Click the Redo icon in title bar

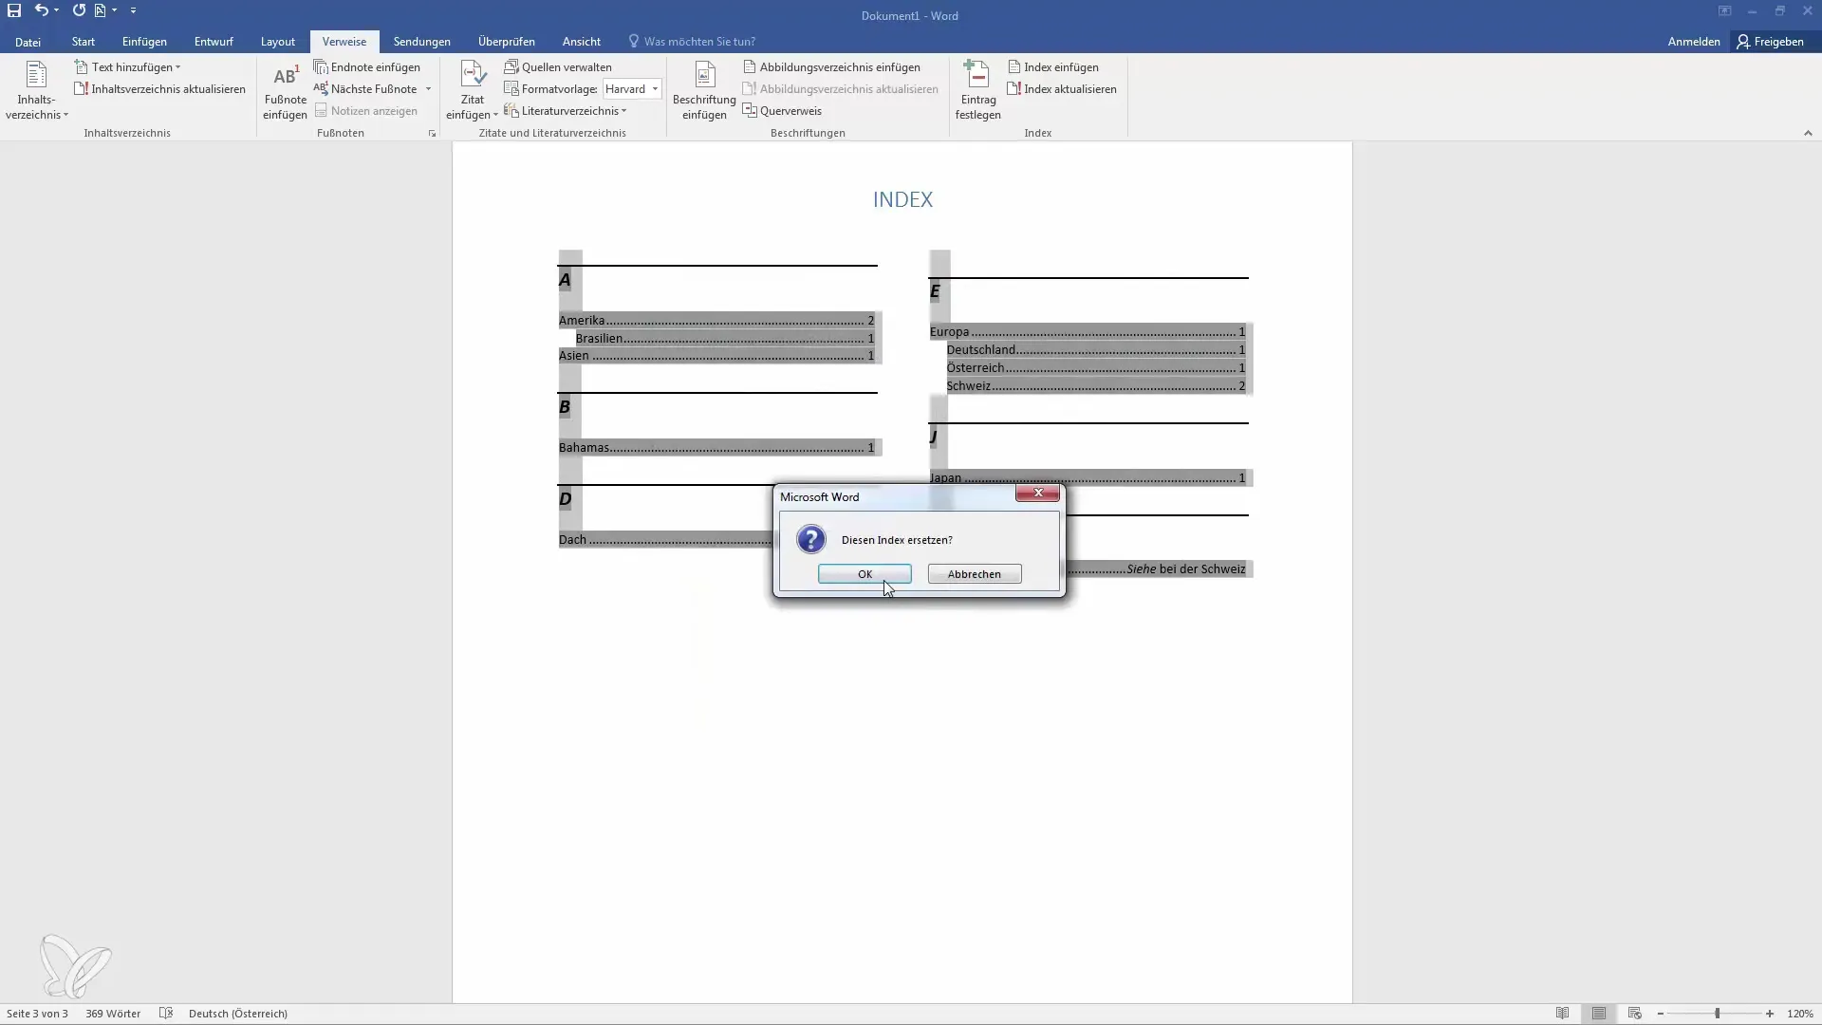[x=79, y=10]
